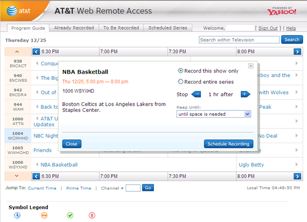Screen dimensions: 307x222
Task: Click the Search button
Action: point(292,40)
